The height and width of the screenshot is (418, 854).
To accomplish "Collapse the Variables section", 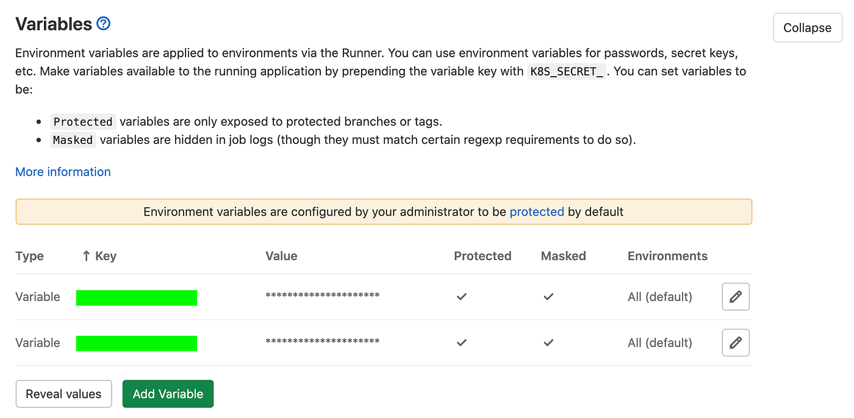I will pos(807,27).
